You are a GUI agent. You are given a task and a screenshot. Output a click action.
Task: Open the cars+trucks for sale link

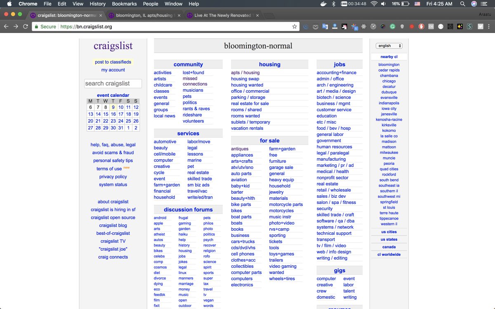point(243,241)
